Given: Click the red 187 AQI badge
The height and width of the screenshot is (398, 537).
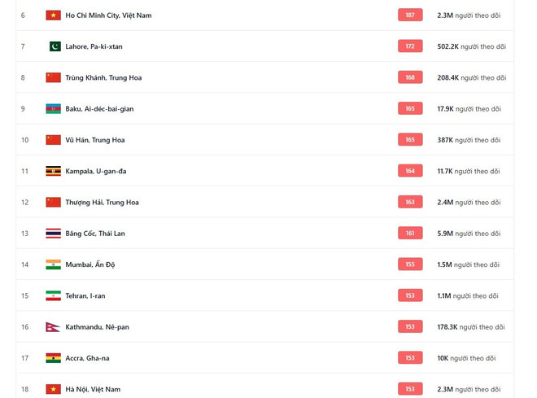Looking at the screenshot, I should click(410, 15).
